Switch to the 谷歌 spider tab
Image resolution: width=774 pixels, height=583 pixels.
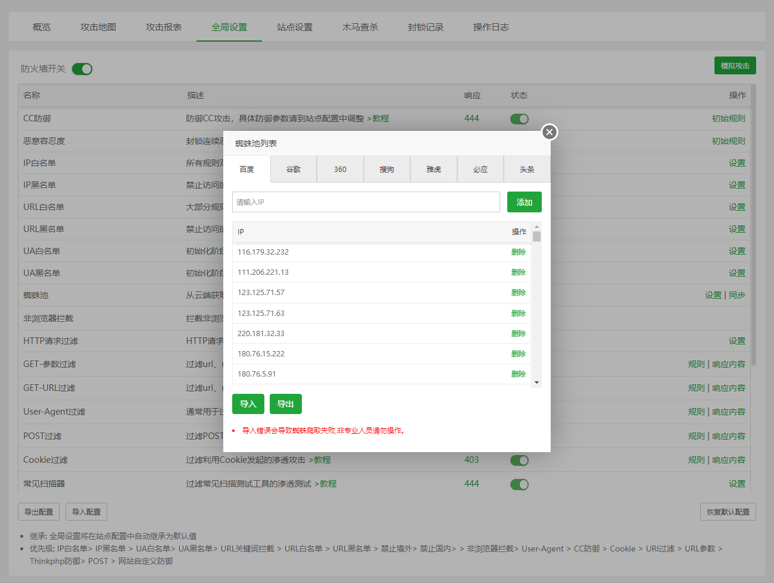coord(294,170)
